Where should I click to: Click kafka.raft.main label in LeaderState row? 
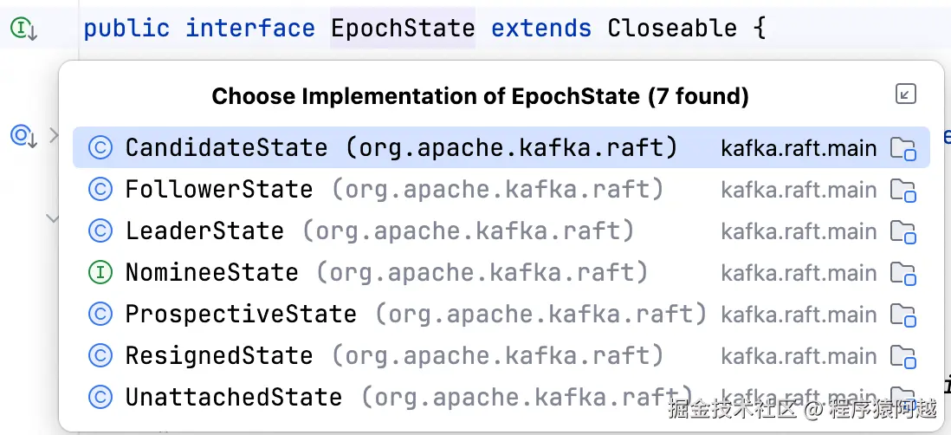(799, 231)
